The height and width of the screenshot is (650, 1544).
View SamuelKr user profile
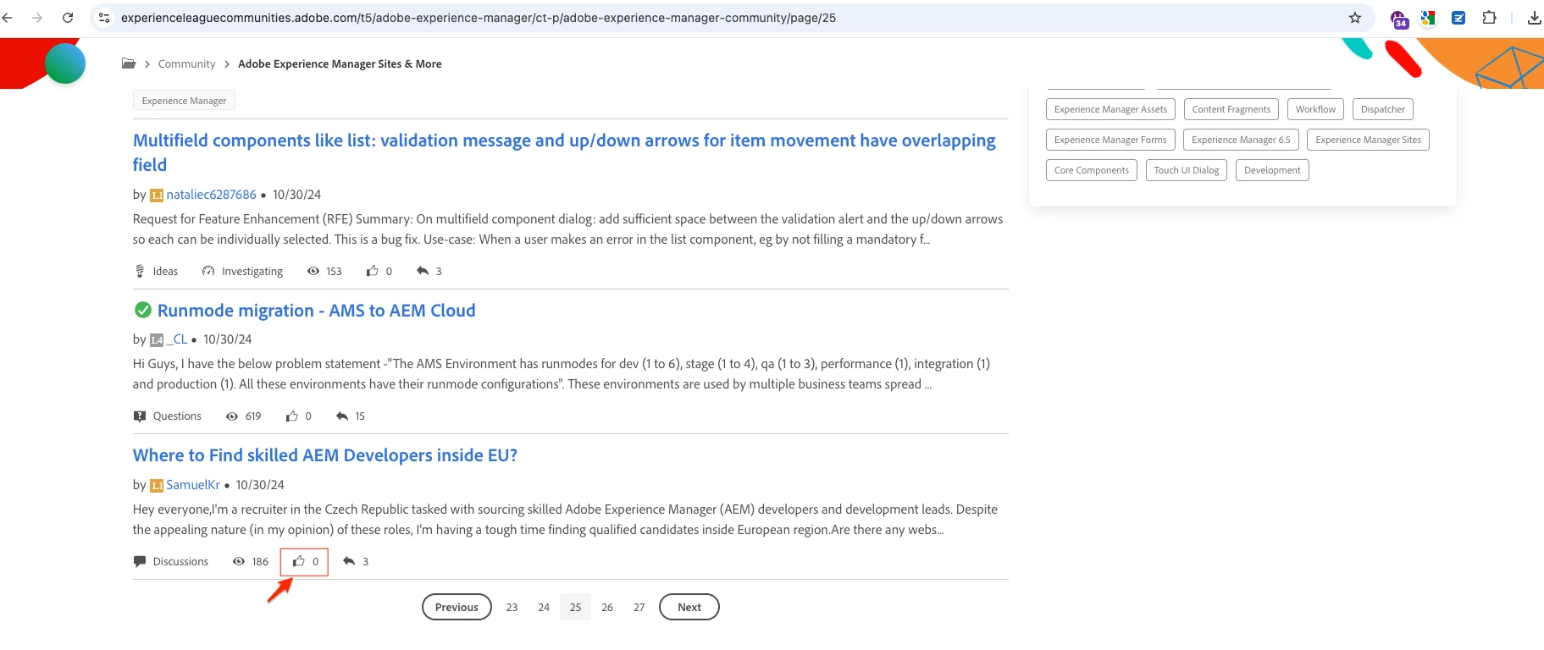coord(193,485)
